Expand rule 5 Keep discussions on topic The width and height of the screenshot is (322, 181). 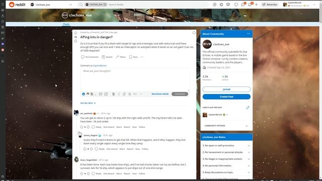[226, 172]
